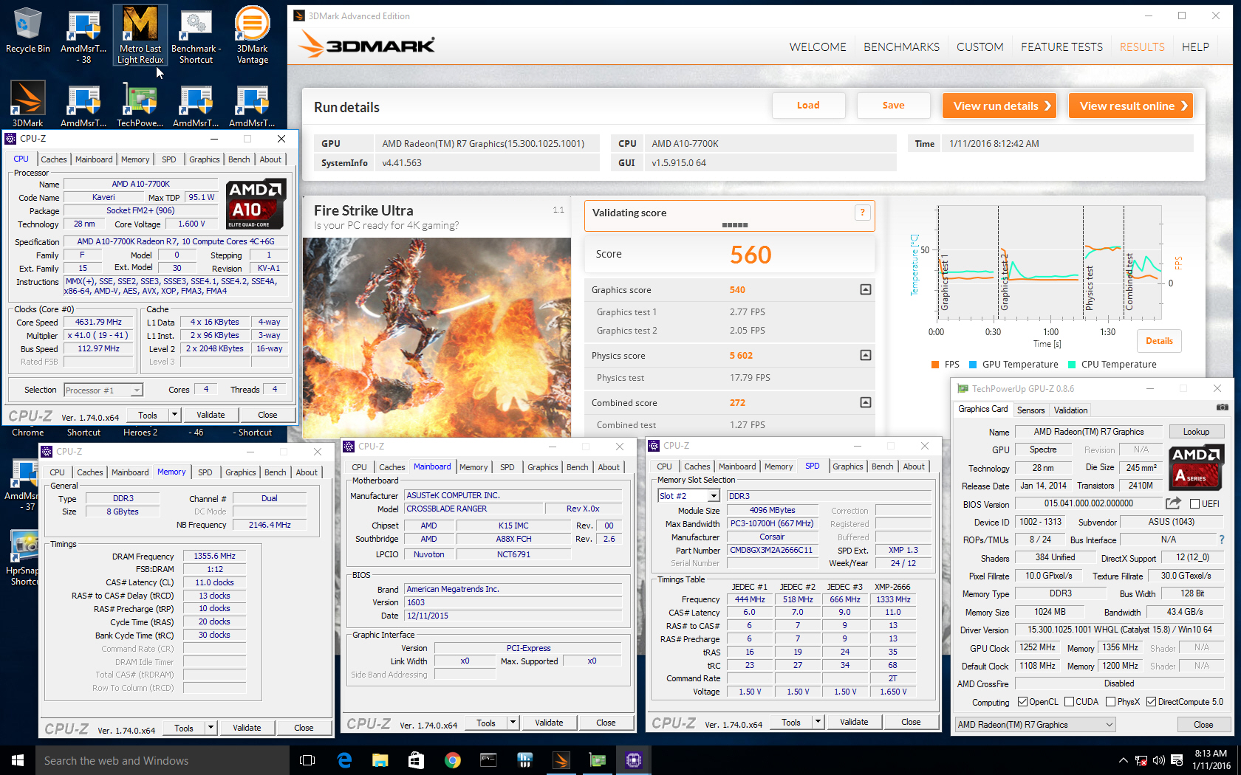Toggle the DirectCompute 5.0 checkbox
The width and height of the screenshot is (1241, 775).
(x=1151, y=702)
